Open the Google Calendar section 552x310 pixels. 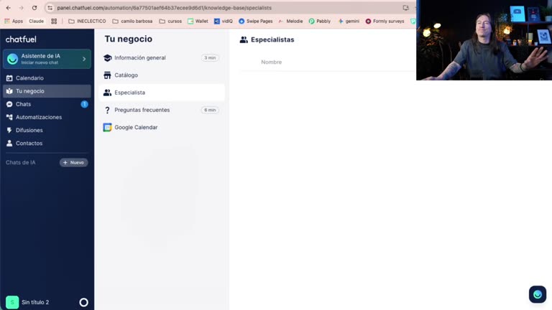click(x=162, y=127)
